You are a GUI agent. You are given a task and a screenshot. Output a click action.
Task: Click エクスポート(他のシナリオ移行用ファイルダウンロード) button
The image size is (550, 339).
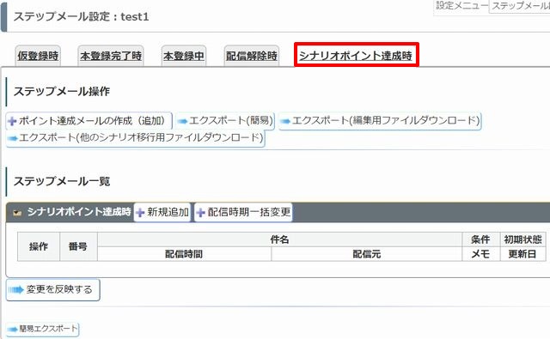[136, 138]
